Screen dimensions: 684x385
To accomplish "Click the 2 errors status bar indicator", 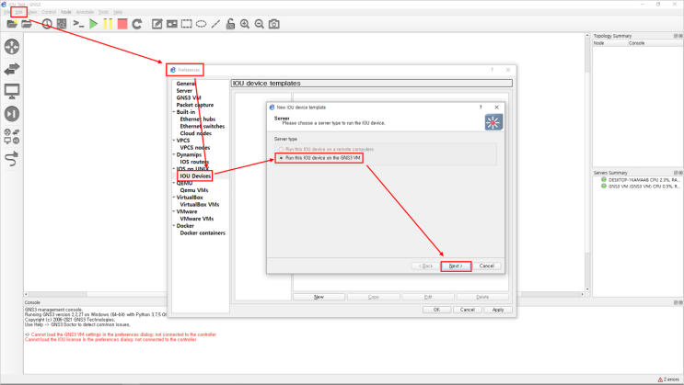I will click(x=668, y=379).
